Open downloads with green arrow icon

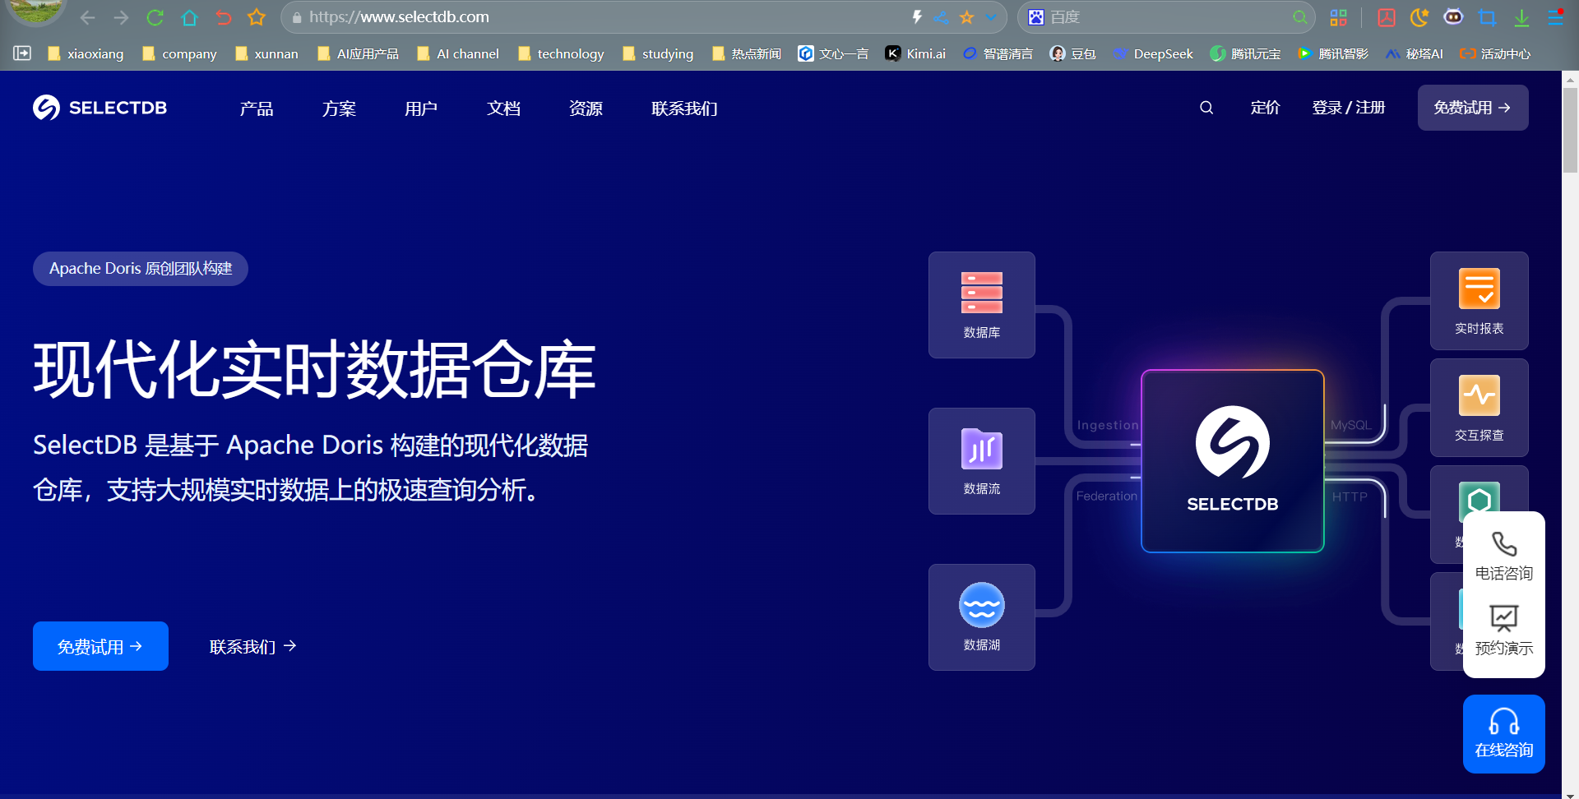[1521, 17]
